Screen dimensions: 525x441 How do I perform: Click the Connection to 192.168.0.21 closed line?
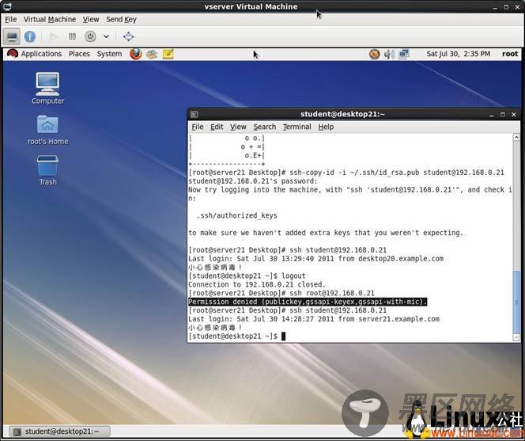pyautogui.click(x=257, y=284)
